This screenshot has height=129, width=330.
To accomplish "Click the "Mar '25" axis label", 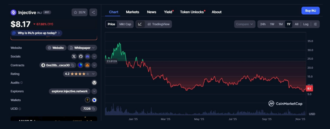I will coord(165,119).
